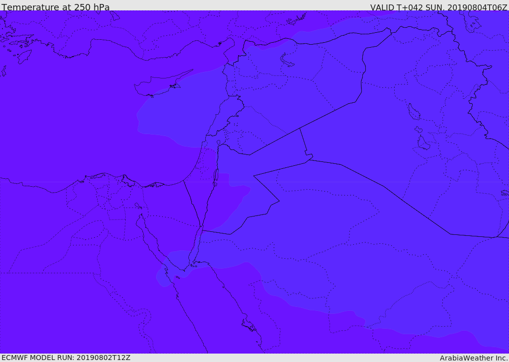Click the 'Temperature at 250 hPa' title text
Image resolution: width=509 pixels, height=362 pixels.
(56, 7)
